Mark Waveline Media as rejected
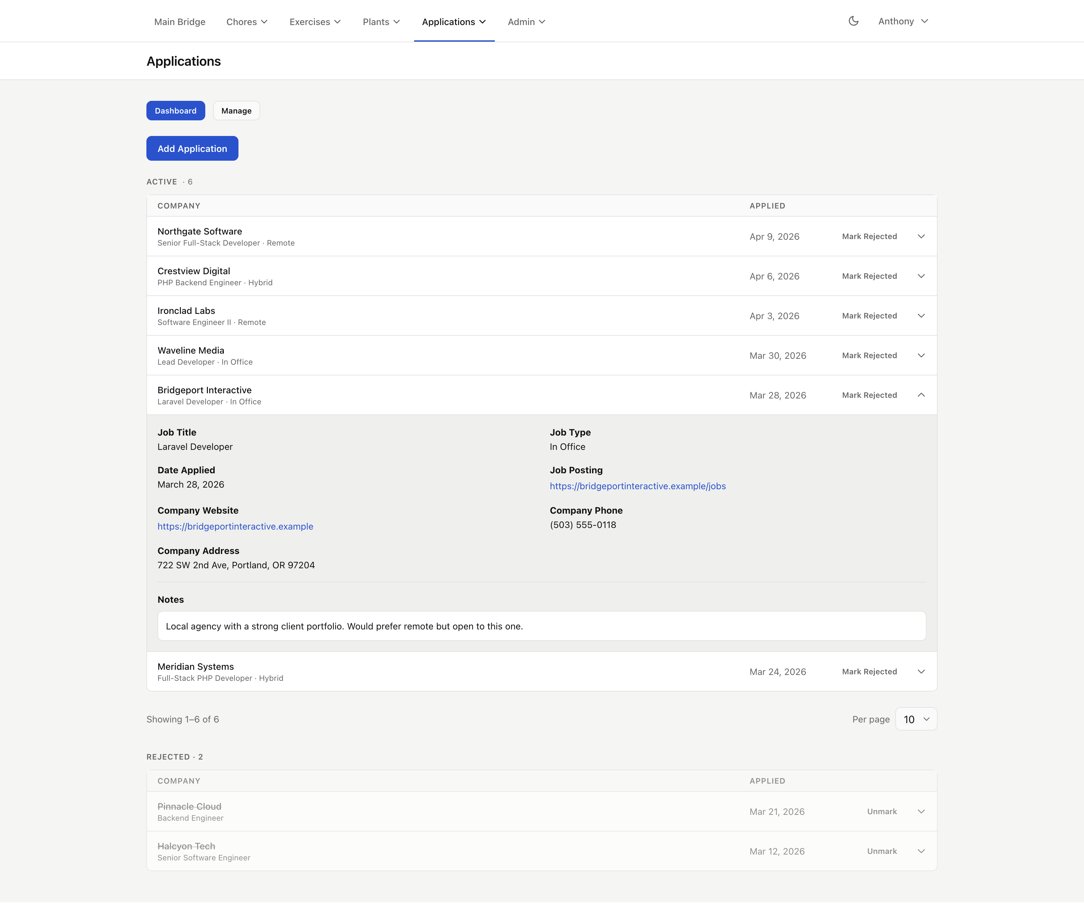The image size is (1084, 903). coord(869,355)
